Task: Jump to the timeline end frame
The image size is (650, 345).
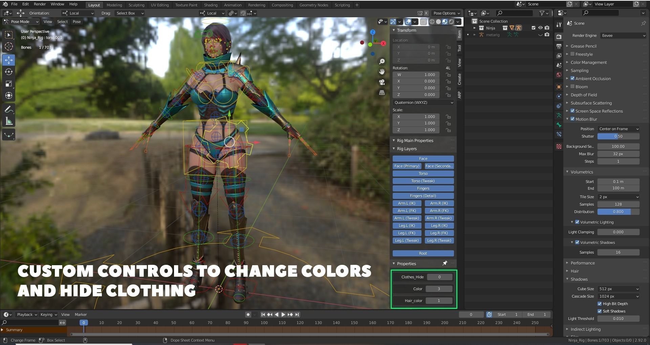Action: pyautogui.click(x=297, y=315)
